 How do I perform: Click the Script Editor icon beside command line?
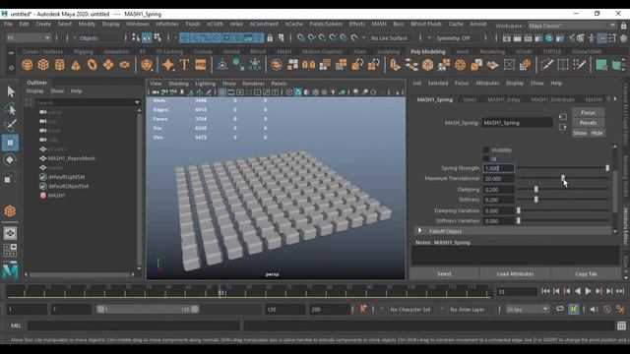621,325
